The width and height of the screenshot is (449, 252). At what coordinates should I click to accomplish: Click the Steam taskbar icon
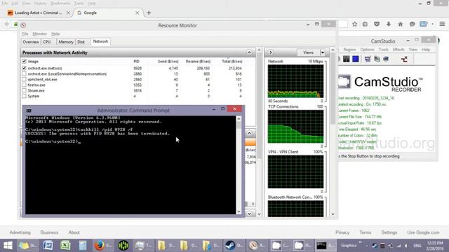(x=229, y=246)
